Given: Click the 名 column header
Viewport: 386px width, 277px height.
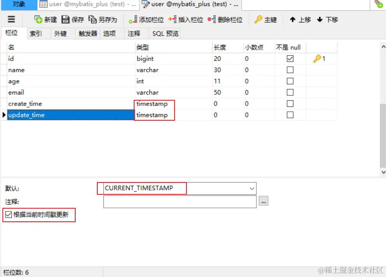Looking at the screenshot, I should tap(71, 47).
